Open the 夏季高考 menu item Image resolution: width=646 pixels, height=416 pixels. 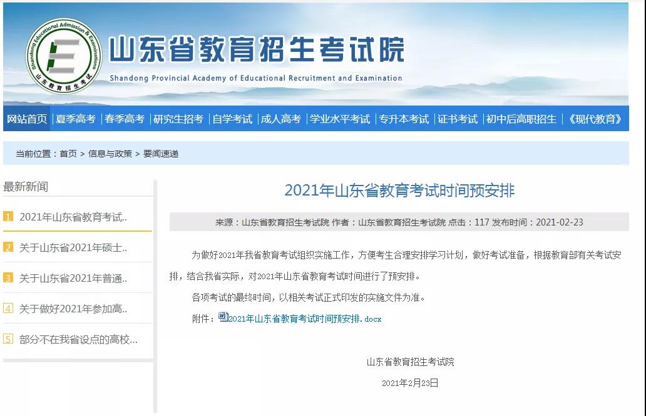[x=75, y=119]
